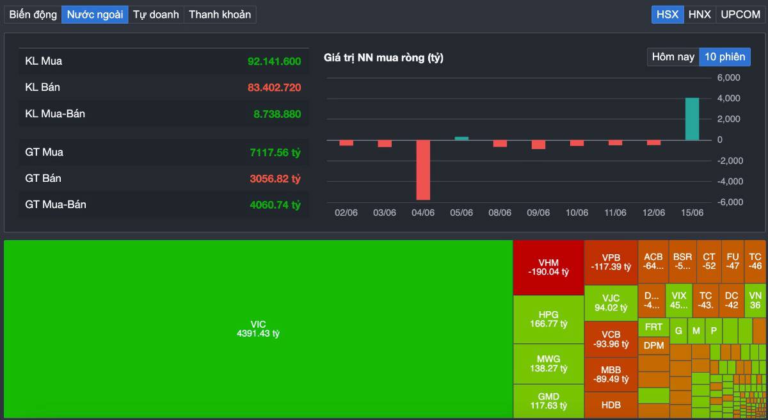Click the tall teal 15/06 chart bar
The height and width of the screenshot is (420, 768).
(x=692, y=119)
